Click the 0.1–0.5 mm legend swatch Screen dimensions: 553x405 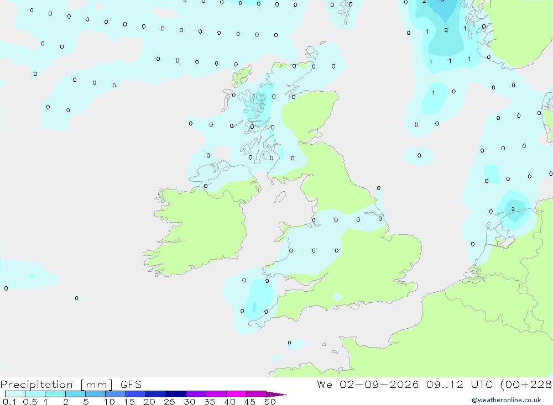15,394
